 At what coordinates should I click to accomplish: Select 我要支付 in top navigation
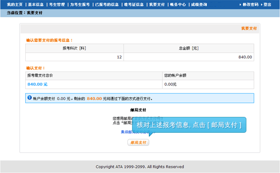click(x=157, y=5)
